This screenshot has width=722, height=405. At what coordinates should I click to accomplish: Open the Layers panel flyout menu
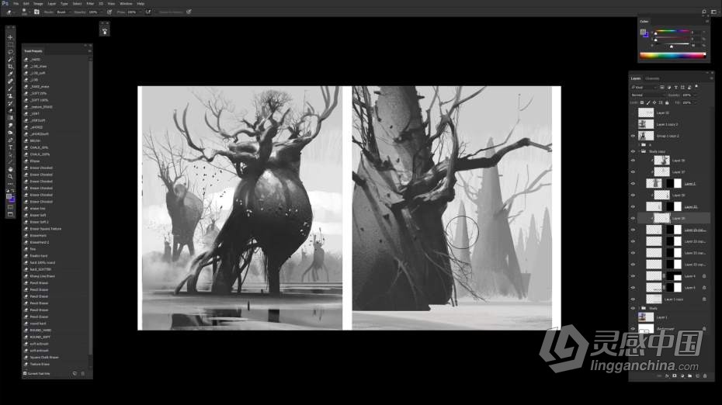point(711,78)
